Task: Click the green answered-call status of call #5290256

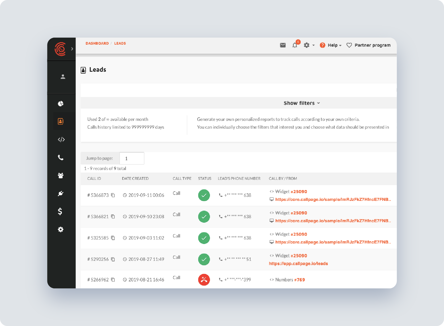Action: (x=204, y=259)
